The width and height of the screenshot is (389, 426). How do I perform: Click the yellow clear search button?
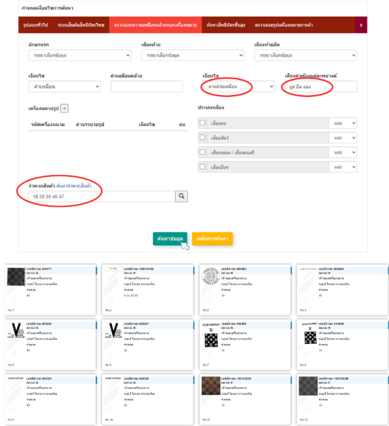pos(212,239)
